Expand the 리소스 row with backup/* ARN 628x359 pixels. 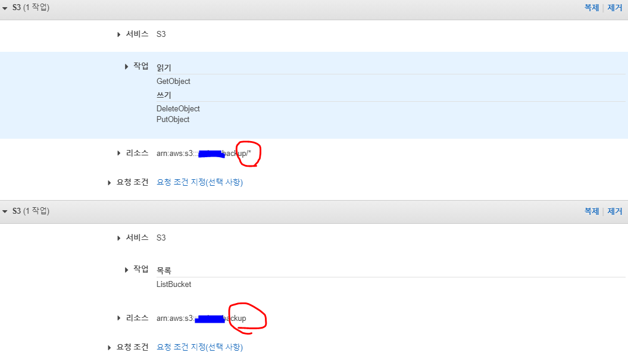(118, 153)
